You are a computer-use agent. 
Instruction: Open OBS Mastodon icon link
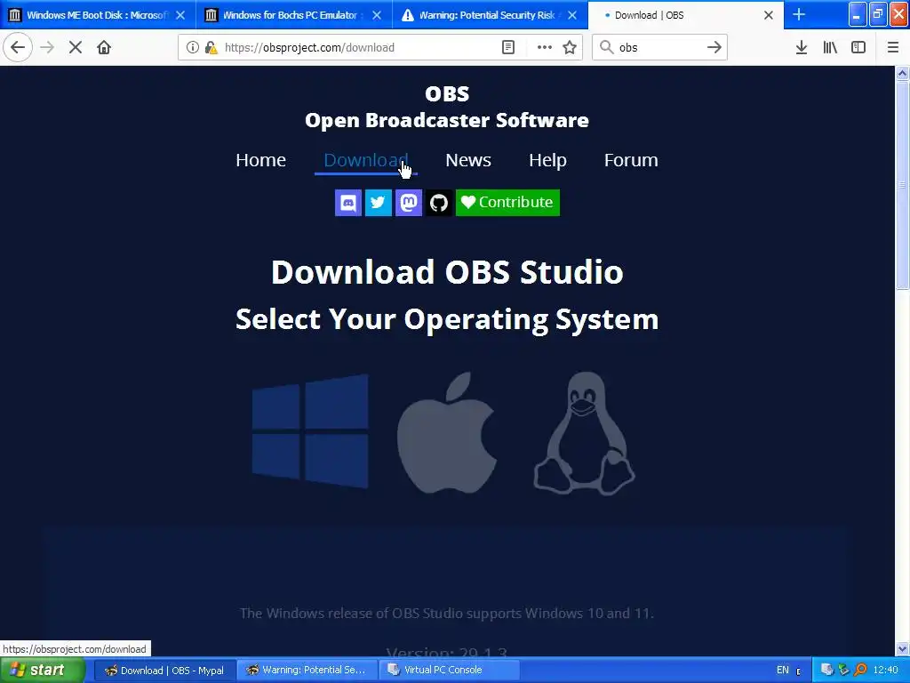[x=409, y=203]
